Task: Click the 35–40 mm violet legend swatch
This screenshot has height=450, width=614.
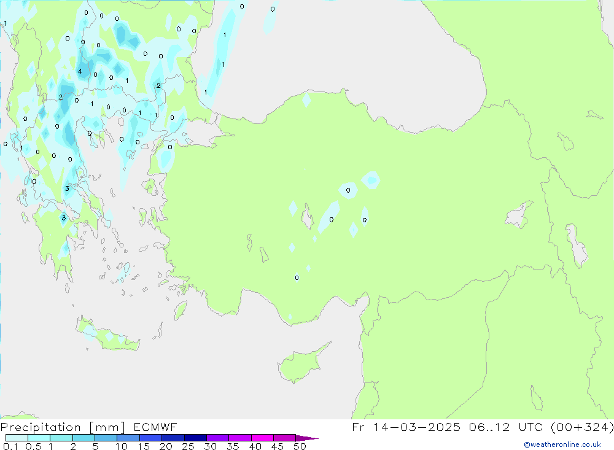Action: click(240, 438)
